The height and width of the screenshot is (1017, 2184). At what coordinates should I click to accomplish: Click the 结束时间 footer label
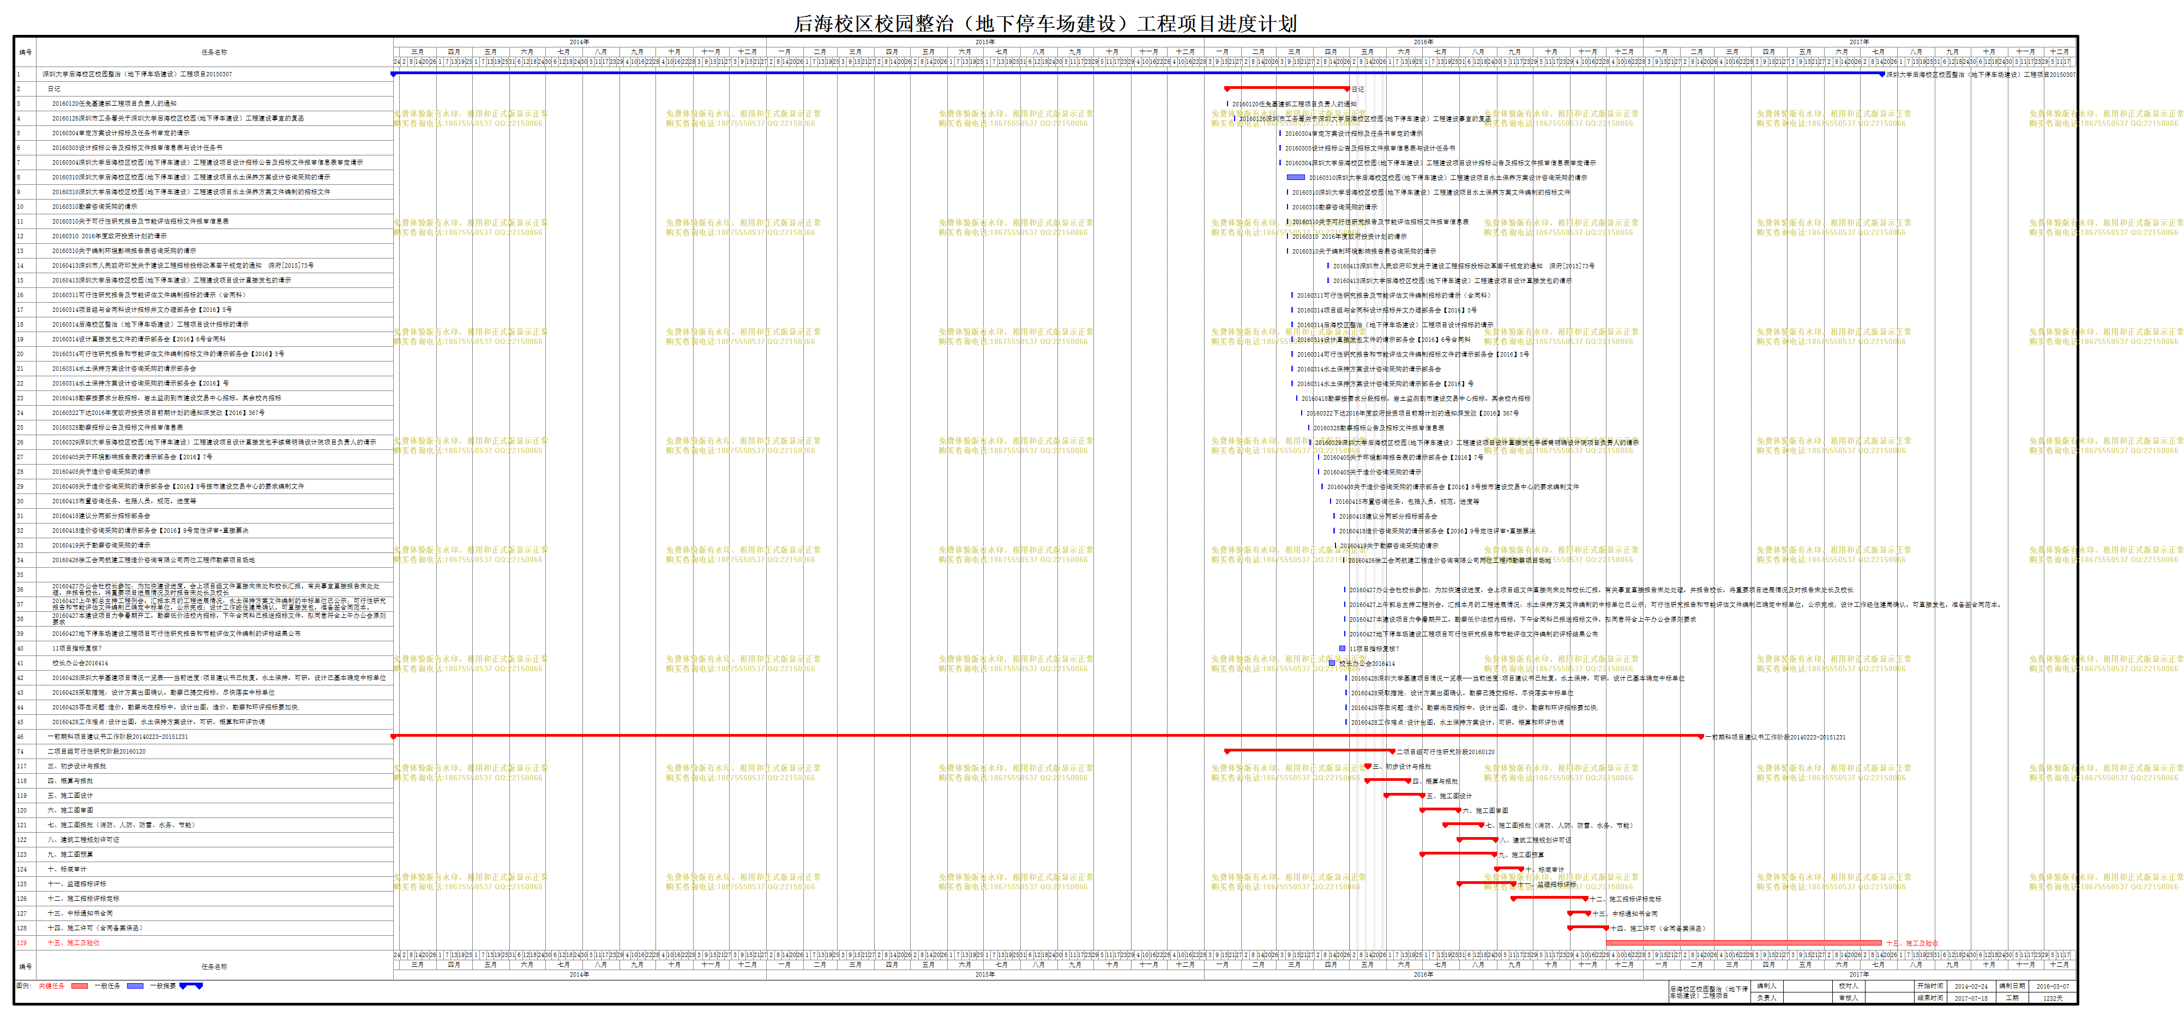[1930, 998]
